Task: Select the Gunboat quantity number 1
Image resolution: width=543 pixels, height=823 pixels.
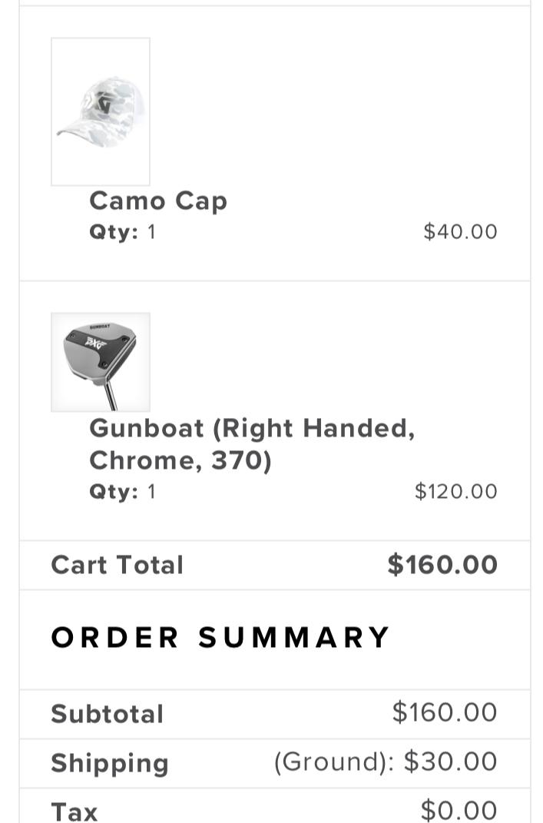Action: [151, 492]
